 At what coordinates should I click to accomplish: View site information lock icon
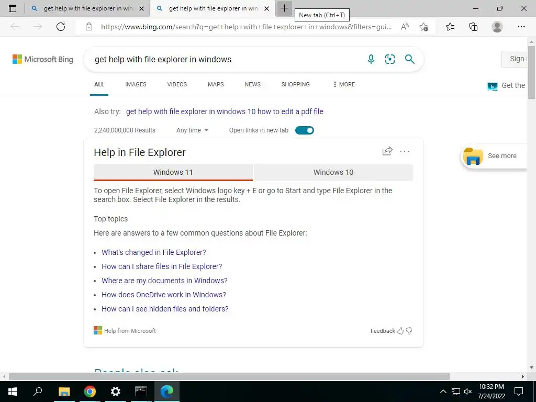click(x=89, y=27)
